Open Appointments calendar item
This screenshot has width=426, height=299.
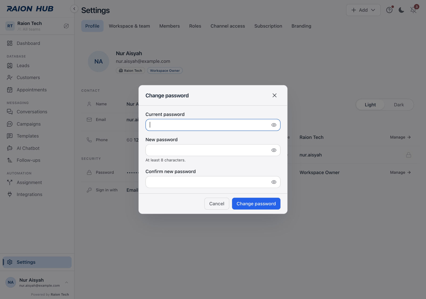pos(37,90)
